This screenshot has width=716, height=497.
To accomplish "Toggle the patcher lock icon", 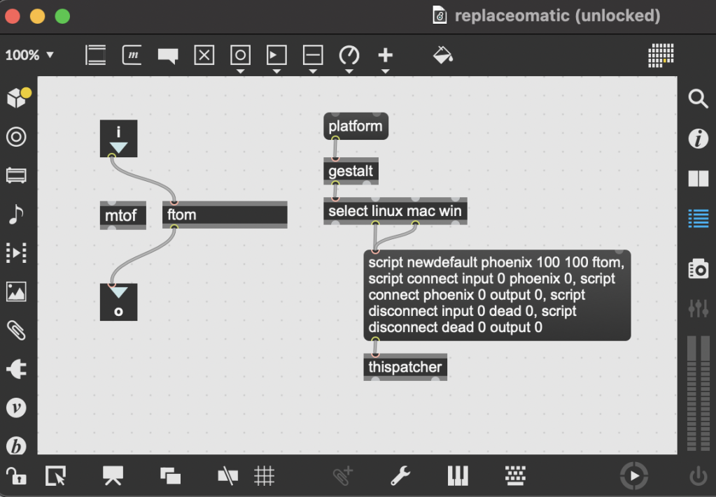I will point(16,477).
